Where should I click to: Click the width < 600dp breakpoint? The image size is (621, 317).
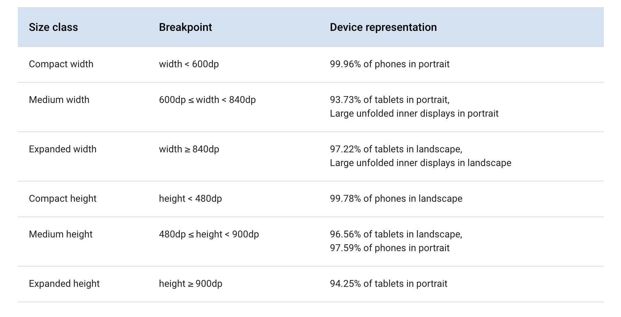(189, 64)
